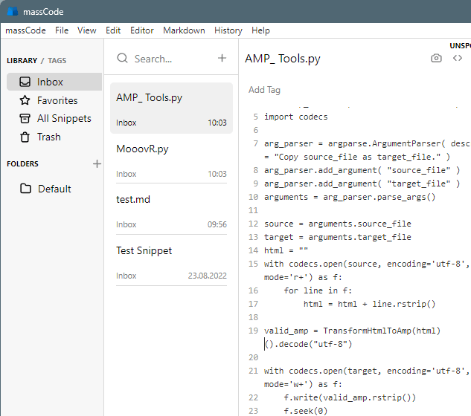Select the MooovR.py snippet

[171, 160]
